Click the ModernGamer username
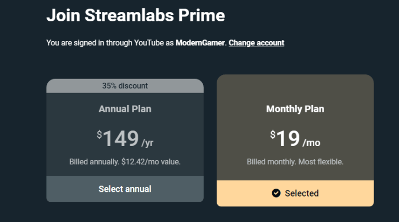399x222 pixels. pyautogui.click(x=199, y=43)
